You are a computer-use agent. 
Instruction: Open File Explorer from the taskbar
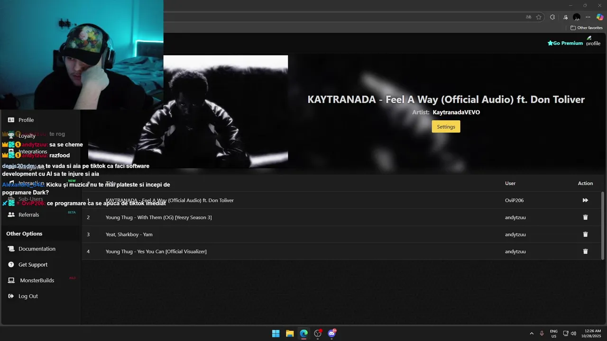coord(290,333)
